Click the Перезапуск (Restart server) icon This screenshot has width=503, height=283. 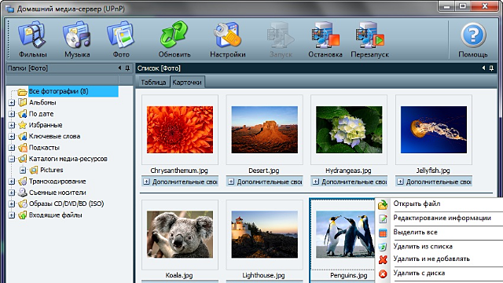pyautogui.click(x=369, y=35)
